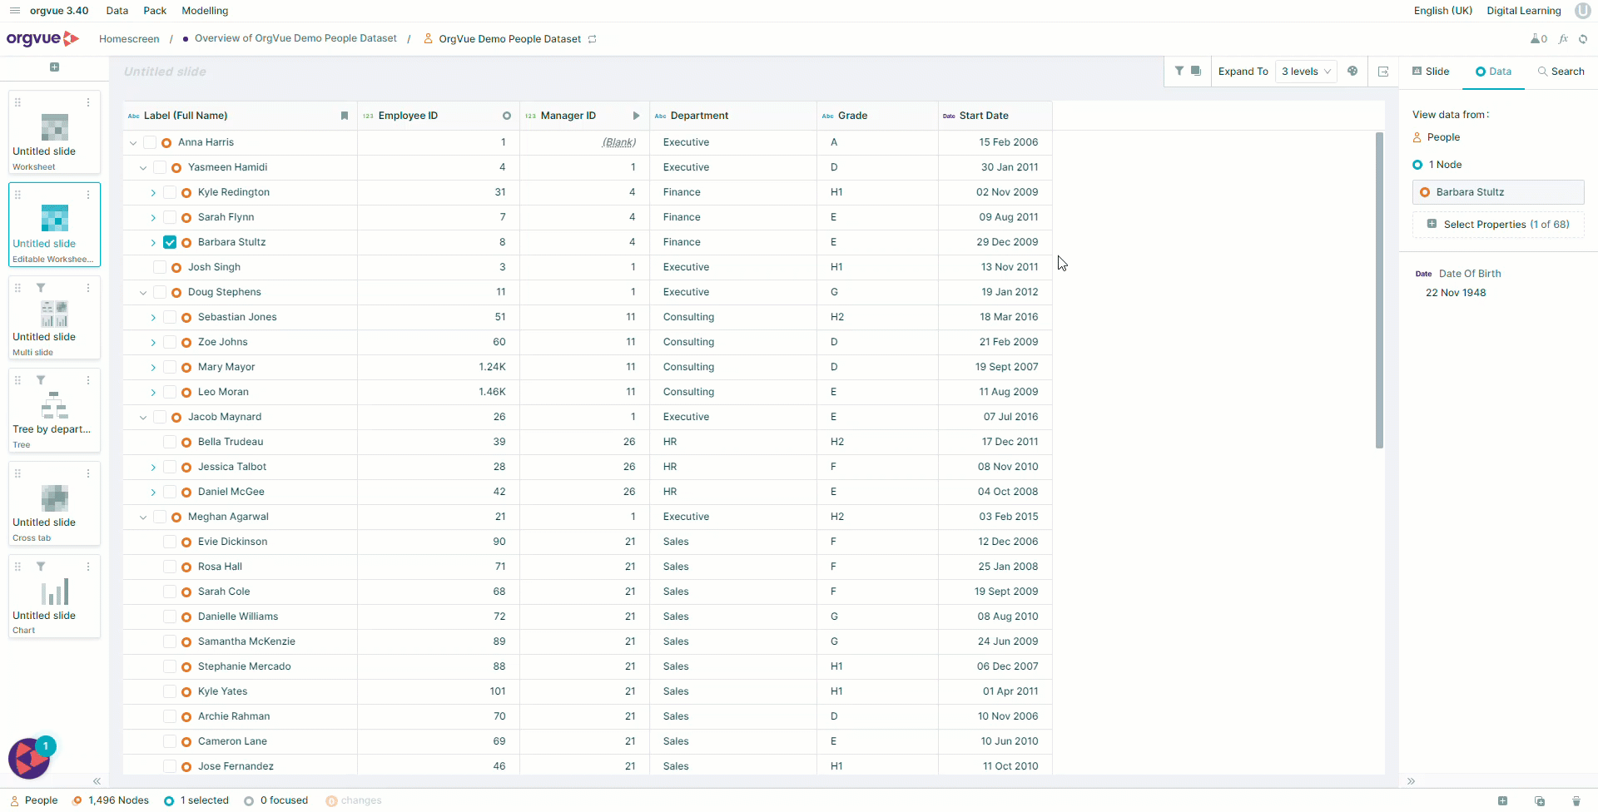
Task: Open the colour palette icon
Action: pos(1352,72)
